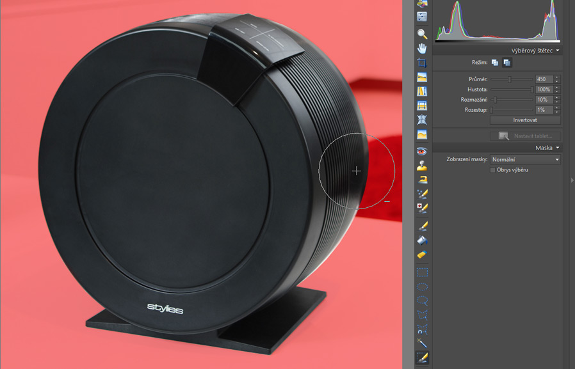Switch Režim to subtract-from-selection mode

(506, 63)
